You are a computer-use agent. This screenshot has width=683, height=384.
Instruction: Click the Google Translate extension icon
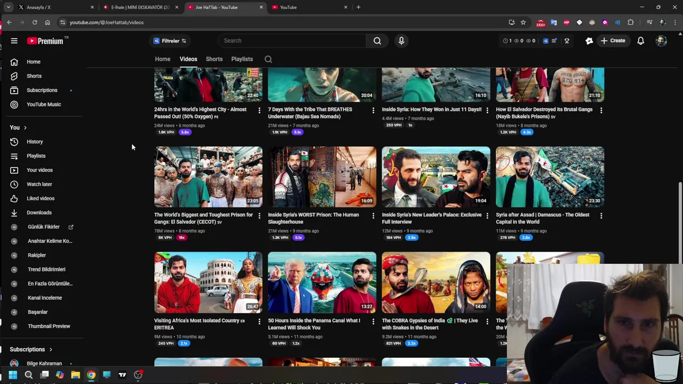(553, 22)
